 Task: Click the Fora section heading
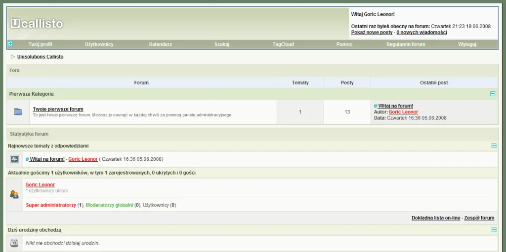(x=14, y=70)
